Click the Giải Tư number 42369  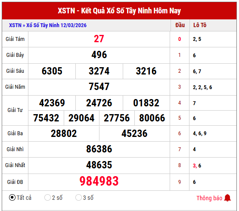coord(52,103)
